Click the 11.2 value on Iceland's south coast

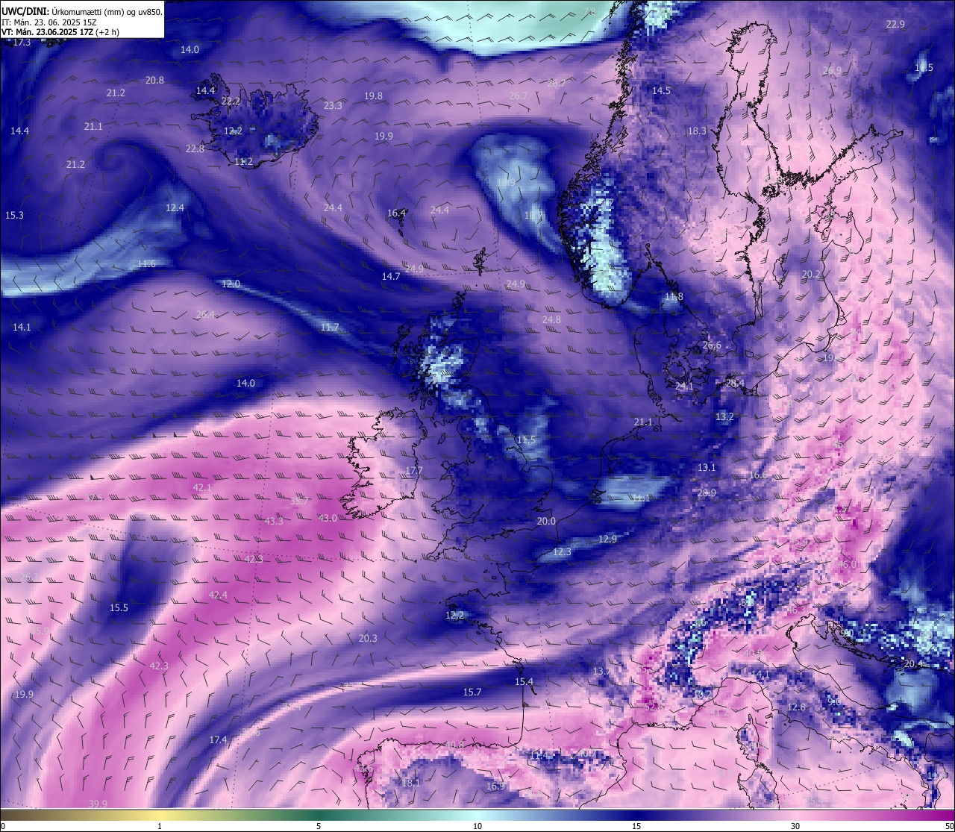(x=243, y=162)
